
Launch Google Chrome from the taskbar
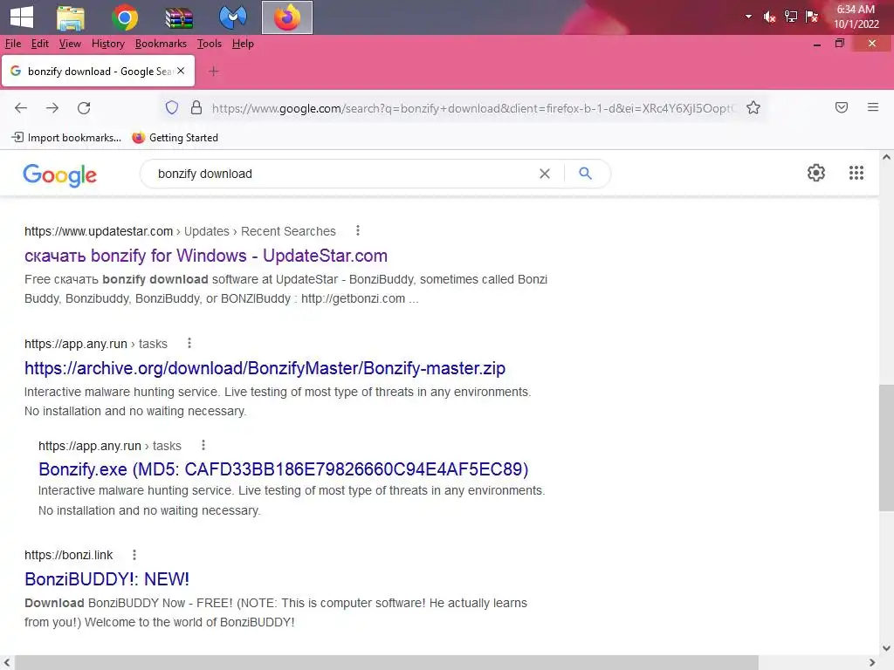coord(125,17)
